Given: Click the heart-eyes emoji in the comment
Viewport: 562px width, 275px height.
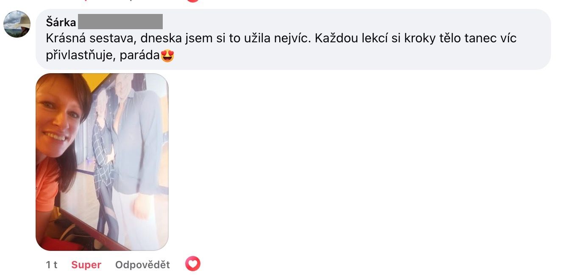Looking at the screenshot, I should point(168,56).
